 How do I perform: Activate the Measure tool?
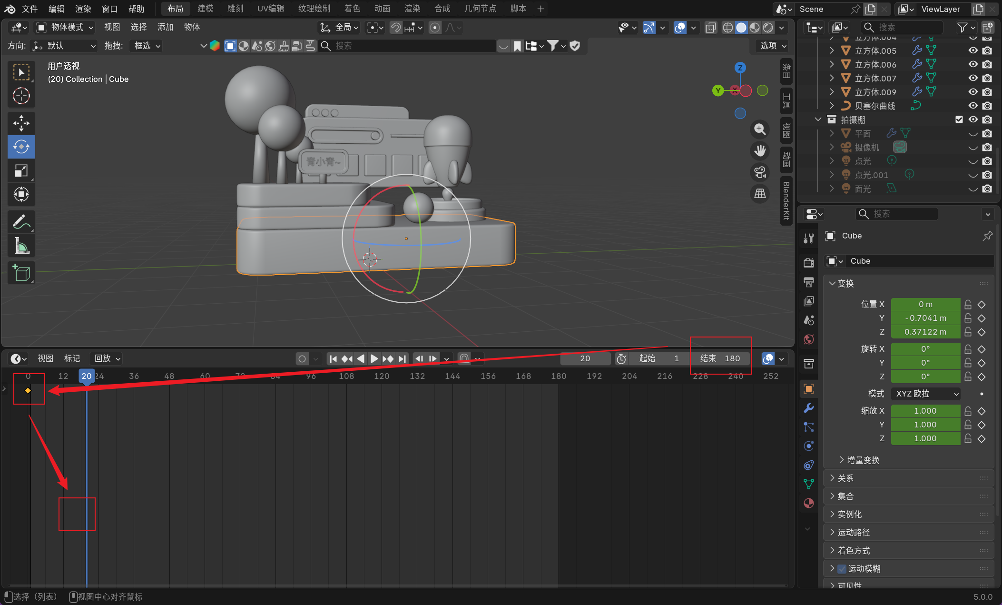21,246
